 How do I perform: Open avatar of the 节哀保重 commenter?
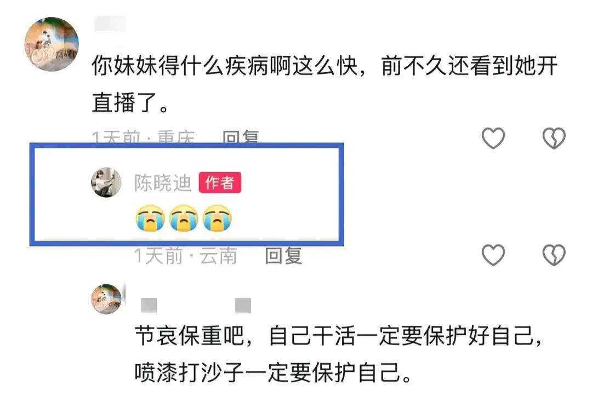[x=107, y=299]
